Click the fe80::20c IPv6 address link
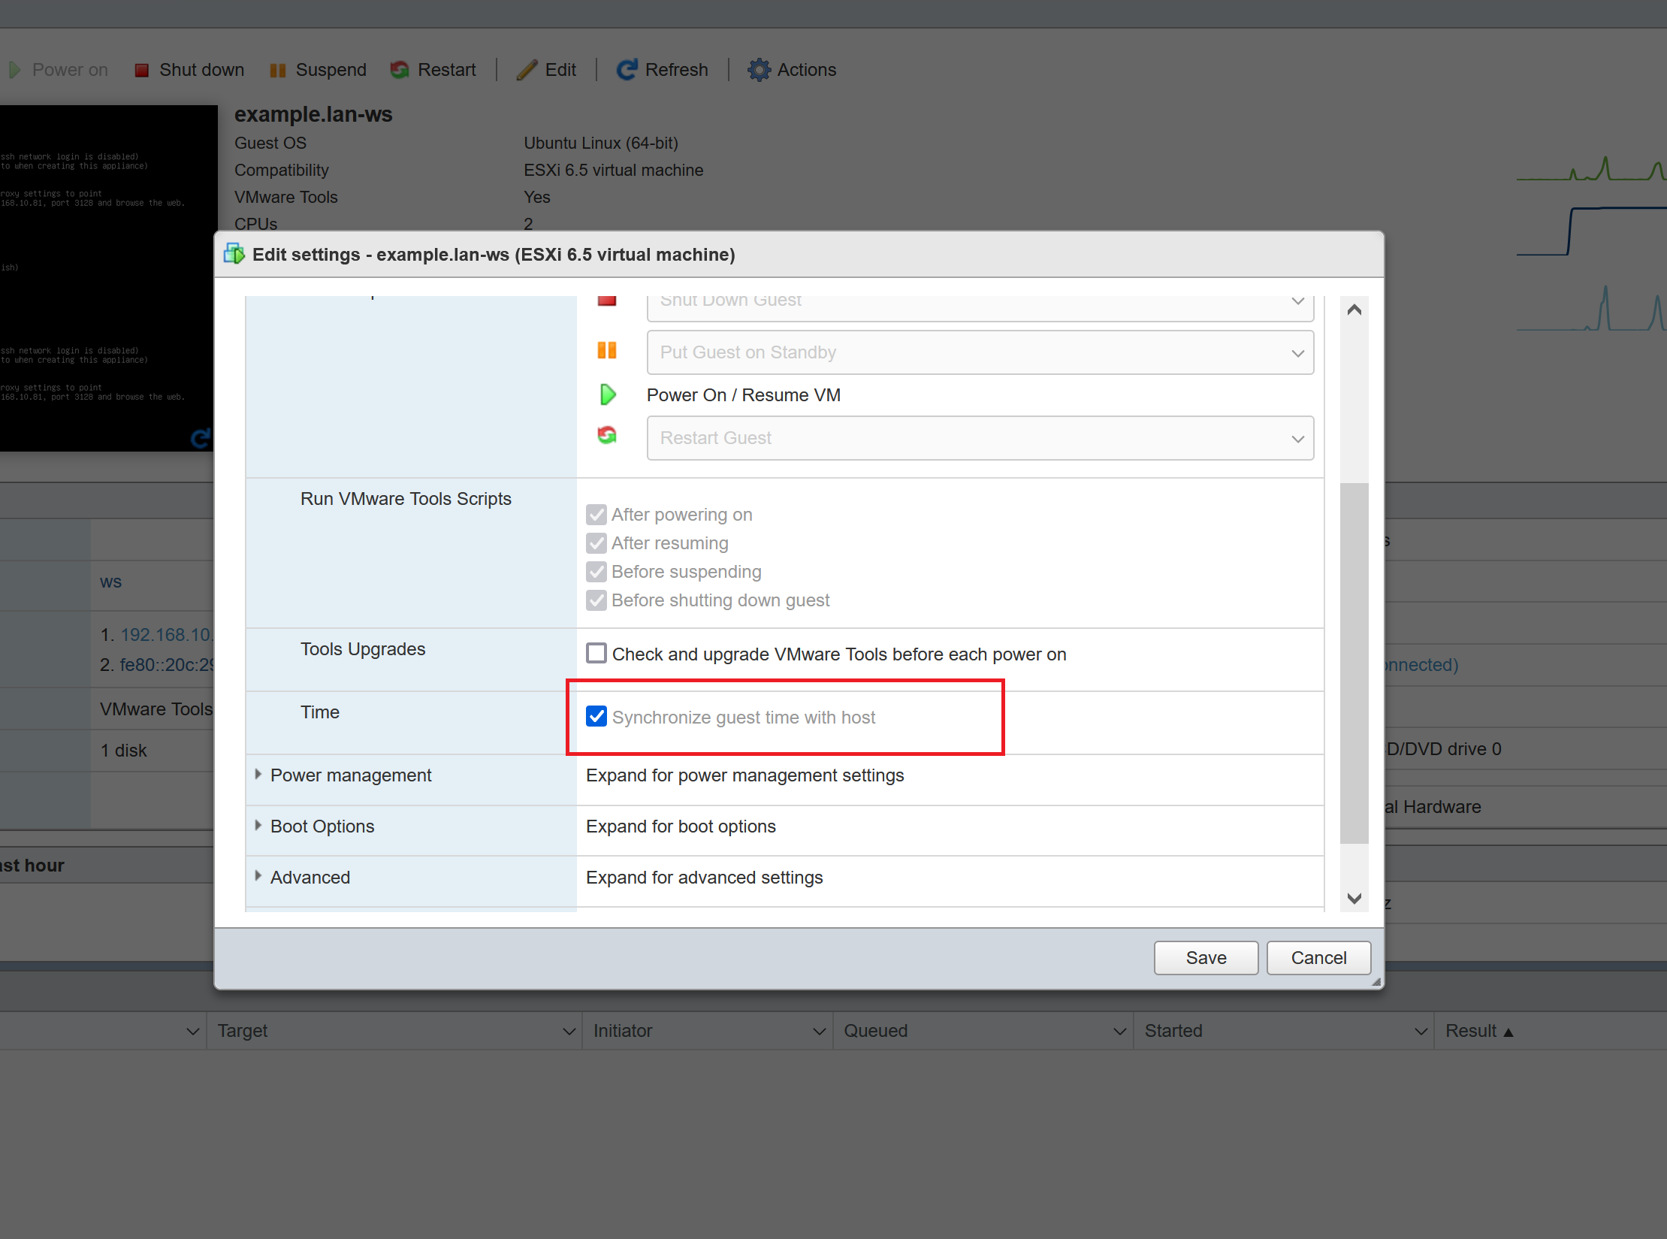This screenshot has width=1667, height=1239. (x=167, y=665)
